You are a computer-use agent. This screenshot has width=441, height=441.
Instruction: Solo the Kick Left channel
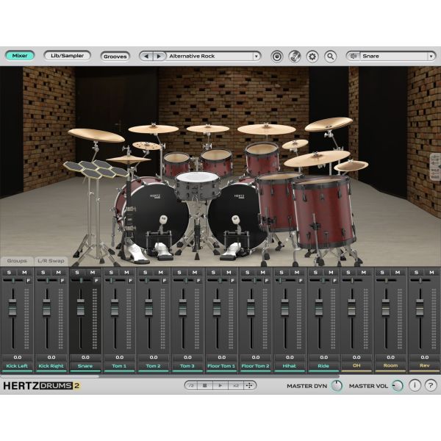click(9, 272)
